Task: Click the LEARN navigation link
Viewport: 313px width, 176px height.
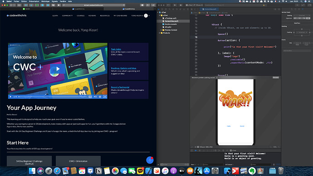Action: click(x=55, y=15)
